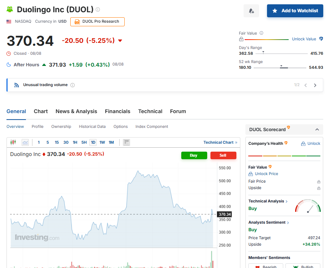This screenshot has width=329, height=268.
Task: Click the Pro badge beside DUOL Scorecard
Action: pyautogui.click(x=289, y=127)
